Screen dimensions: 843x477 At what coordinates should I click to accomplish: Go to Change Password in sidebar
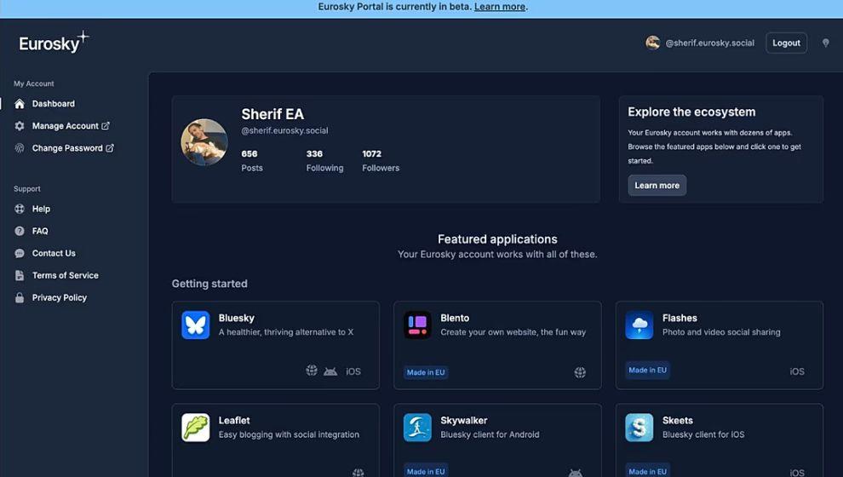(67, 148)
